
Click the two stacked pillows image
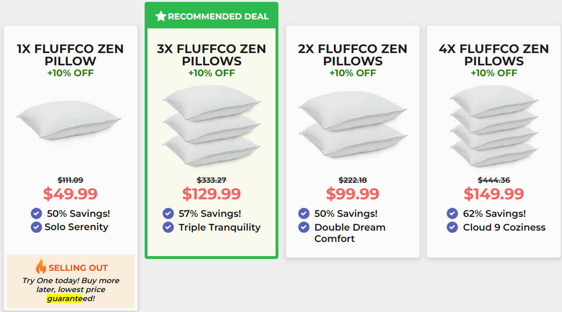click(x=353, y=125)
